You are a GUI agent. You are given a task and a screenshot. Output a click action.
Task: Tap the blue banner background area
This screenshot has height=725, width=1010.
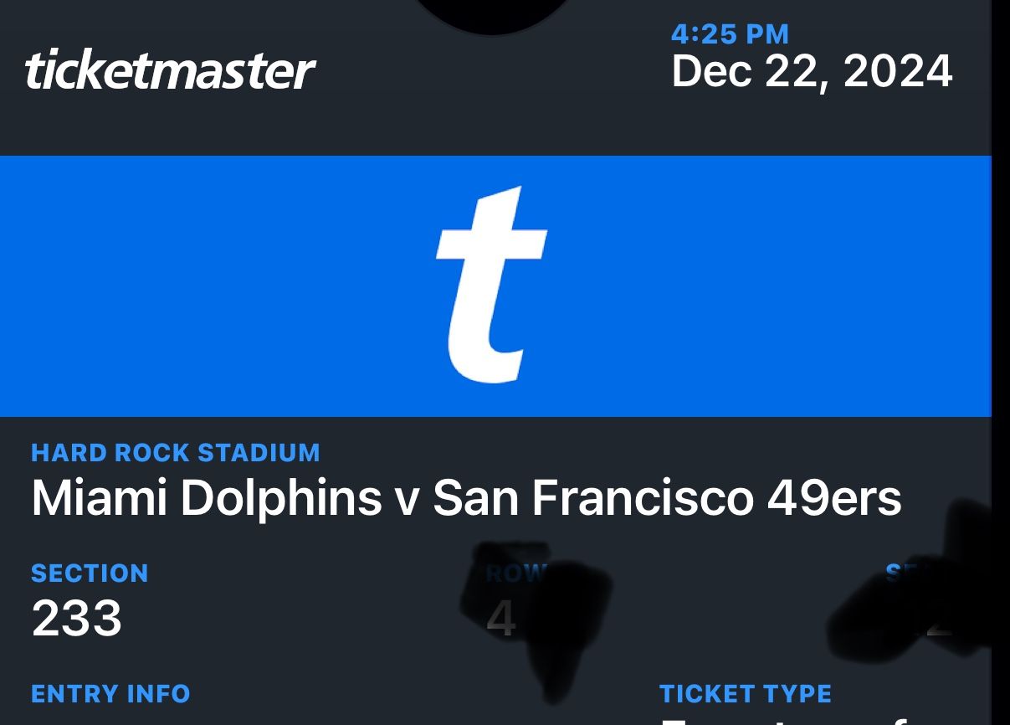[209, 285]
